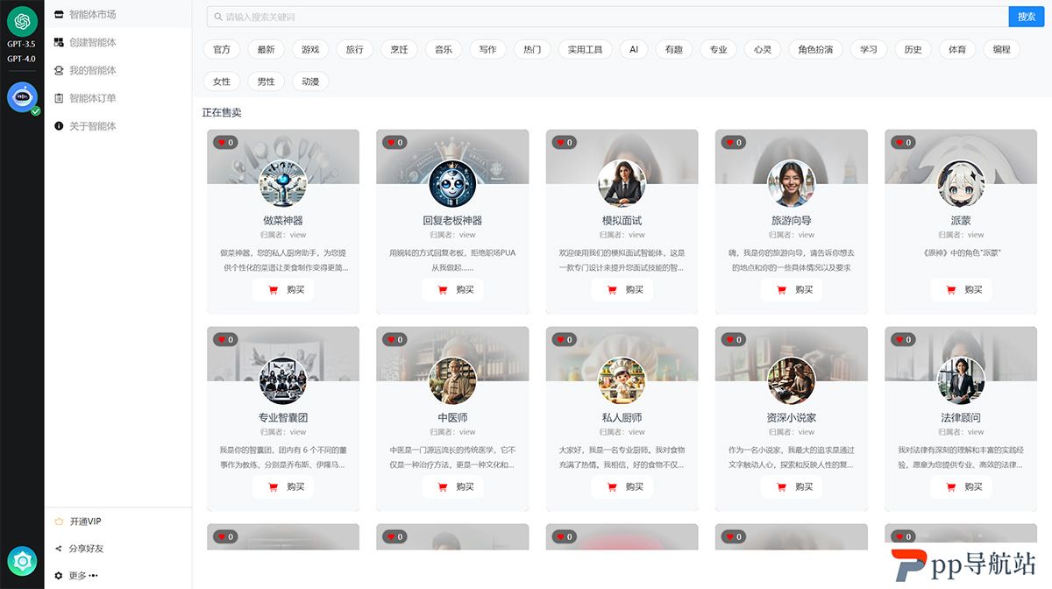Buy the 中医师 agent
The image size is (1052, 589).
[x=452, y=487]
